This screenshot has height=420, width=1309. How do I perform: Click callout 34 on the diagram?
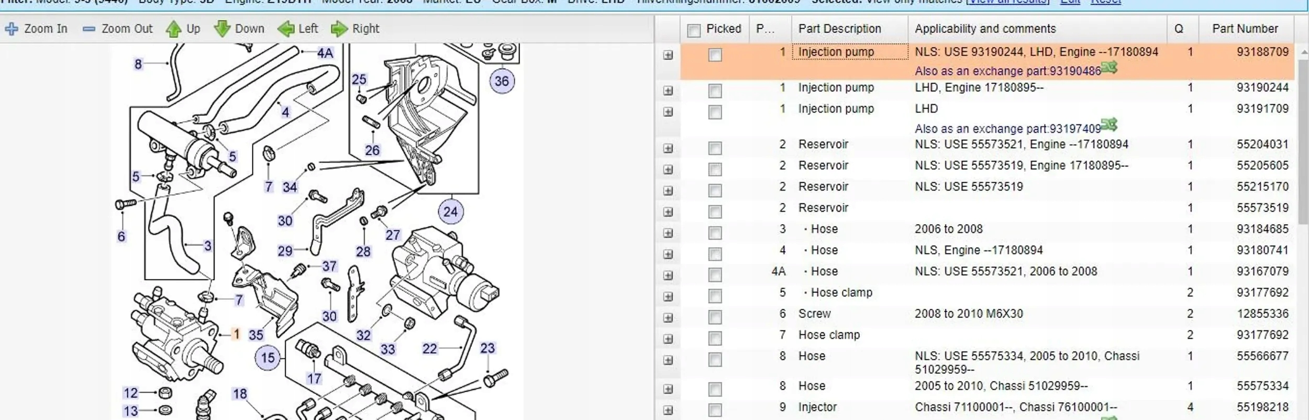[290, 187]
